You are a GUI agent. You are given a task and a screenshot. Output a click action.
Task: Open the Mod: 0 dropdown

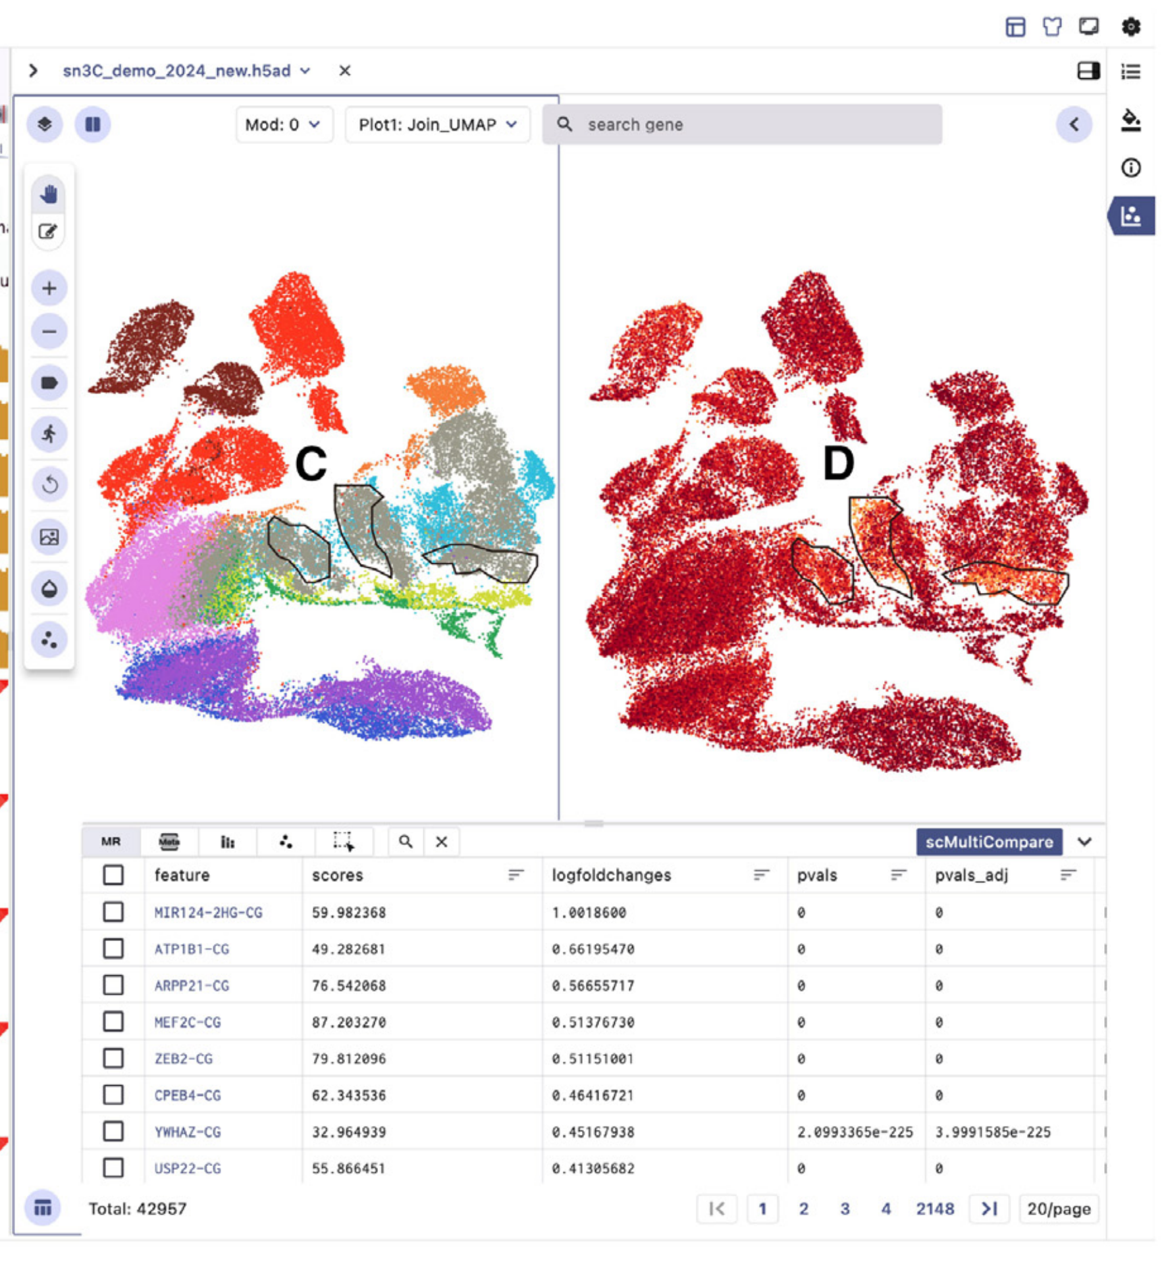(283, 124)
